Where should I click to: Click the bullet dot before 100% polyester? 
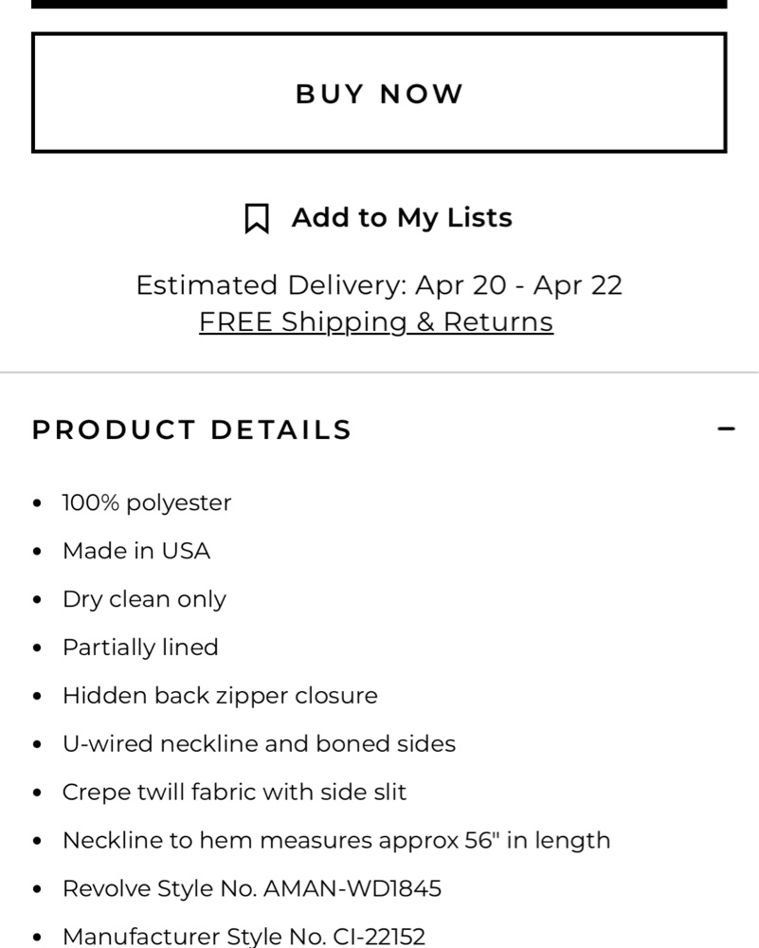tap(38, 503)
